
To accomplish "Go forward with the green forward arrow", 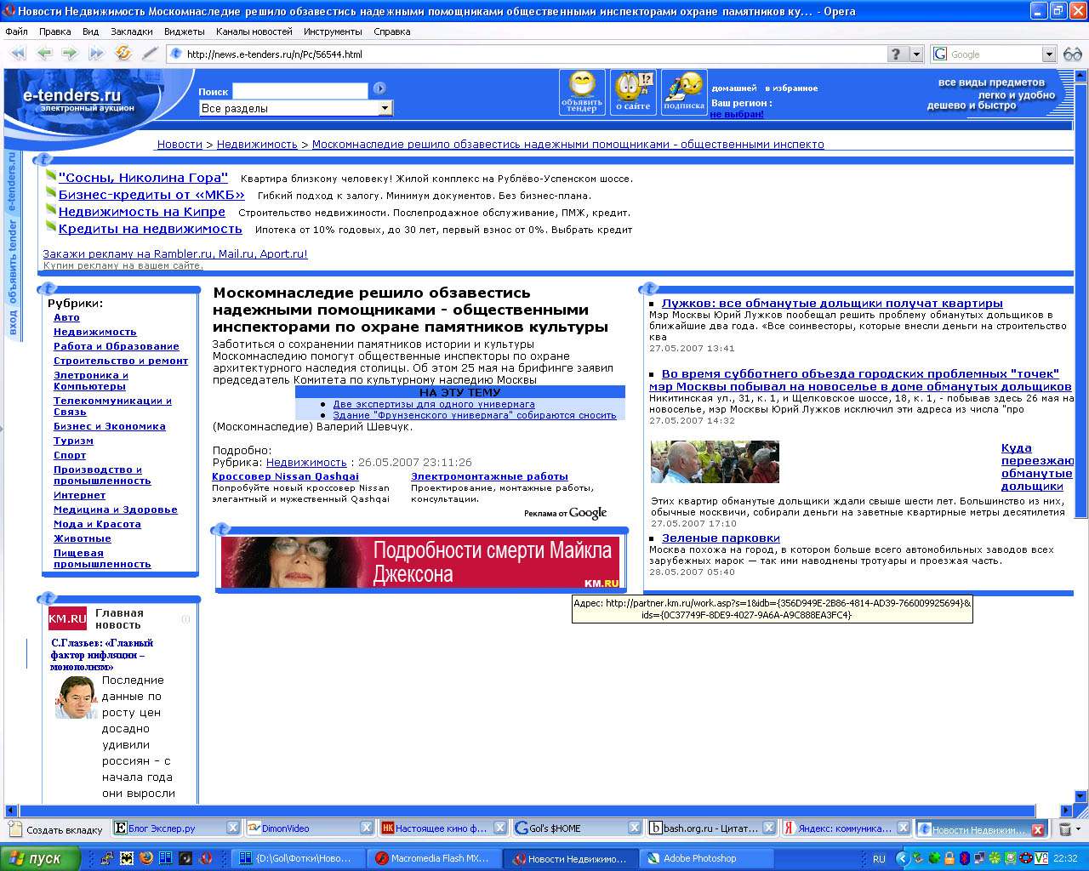I will pyautogui.click(x=70, y=54).
